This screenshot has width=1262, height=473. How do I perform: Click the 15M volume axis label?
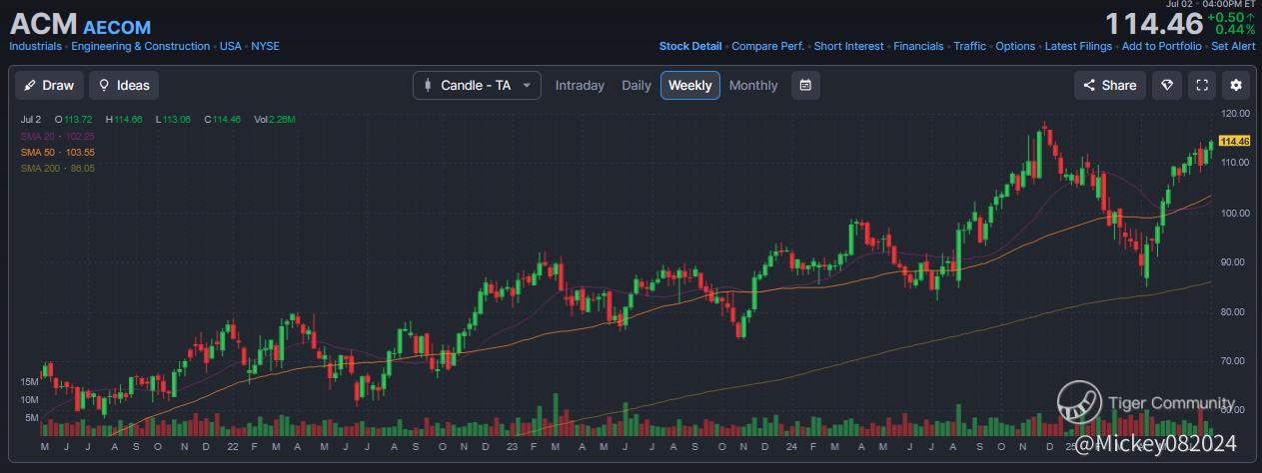(29, 382)
